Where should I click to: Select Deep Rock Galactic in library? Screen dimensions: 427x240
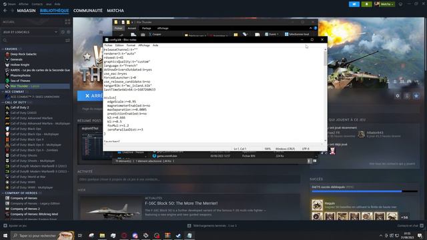coord(23,54)
